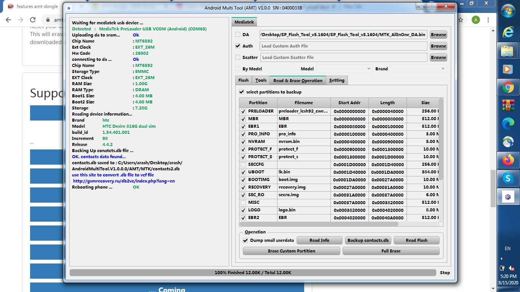Open Skype from the taskbar
Image resolution: width=520 pixels, height=292 pixels.
508,178
